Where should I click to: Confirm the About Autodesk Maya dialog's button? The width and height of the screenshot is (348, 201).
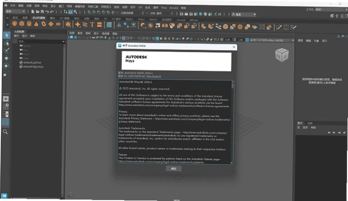click(174, 169)
